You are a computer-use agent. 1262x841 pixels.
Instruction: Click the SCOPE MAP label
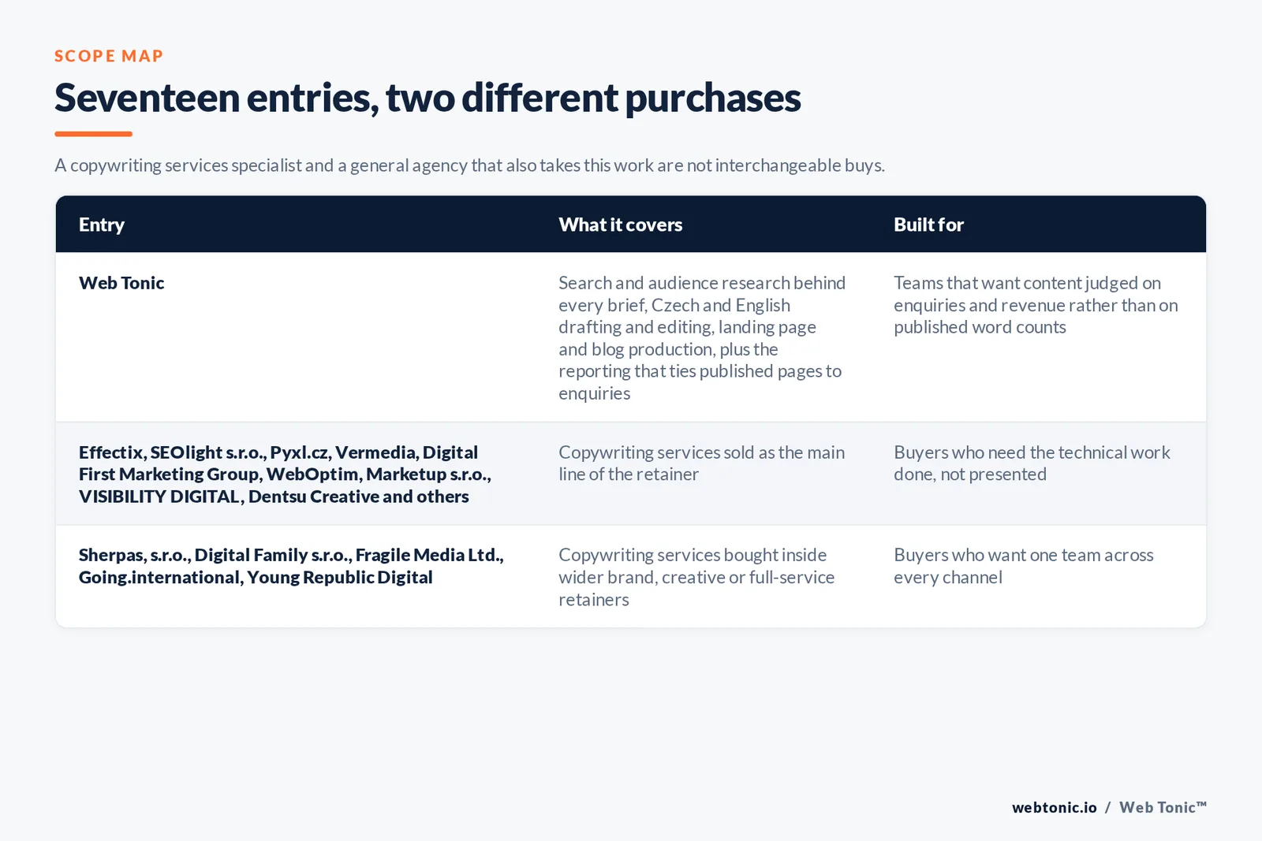click(109, 56)
